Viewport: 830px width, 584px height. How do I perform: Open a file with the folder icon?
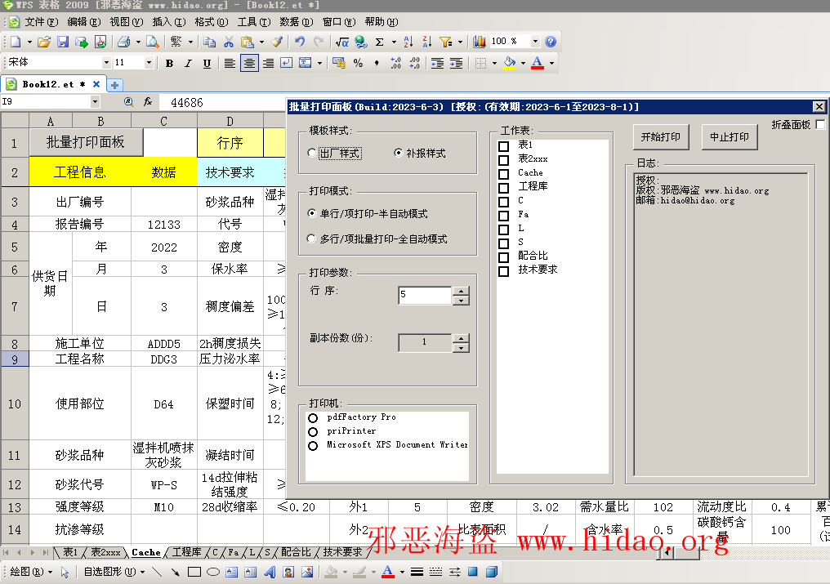point(44,42)
